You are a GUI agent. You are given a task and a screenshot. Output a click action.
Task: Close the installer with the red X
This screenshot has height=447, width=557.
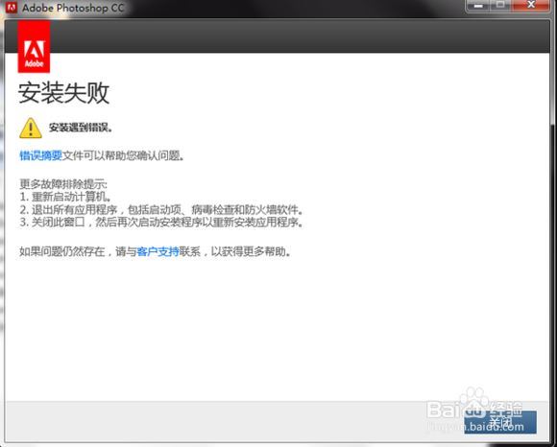point(531,6)
